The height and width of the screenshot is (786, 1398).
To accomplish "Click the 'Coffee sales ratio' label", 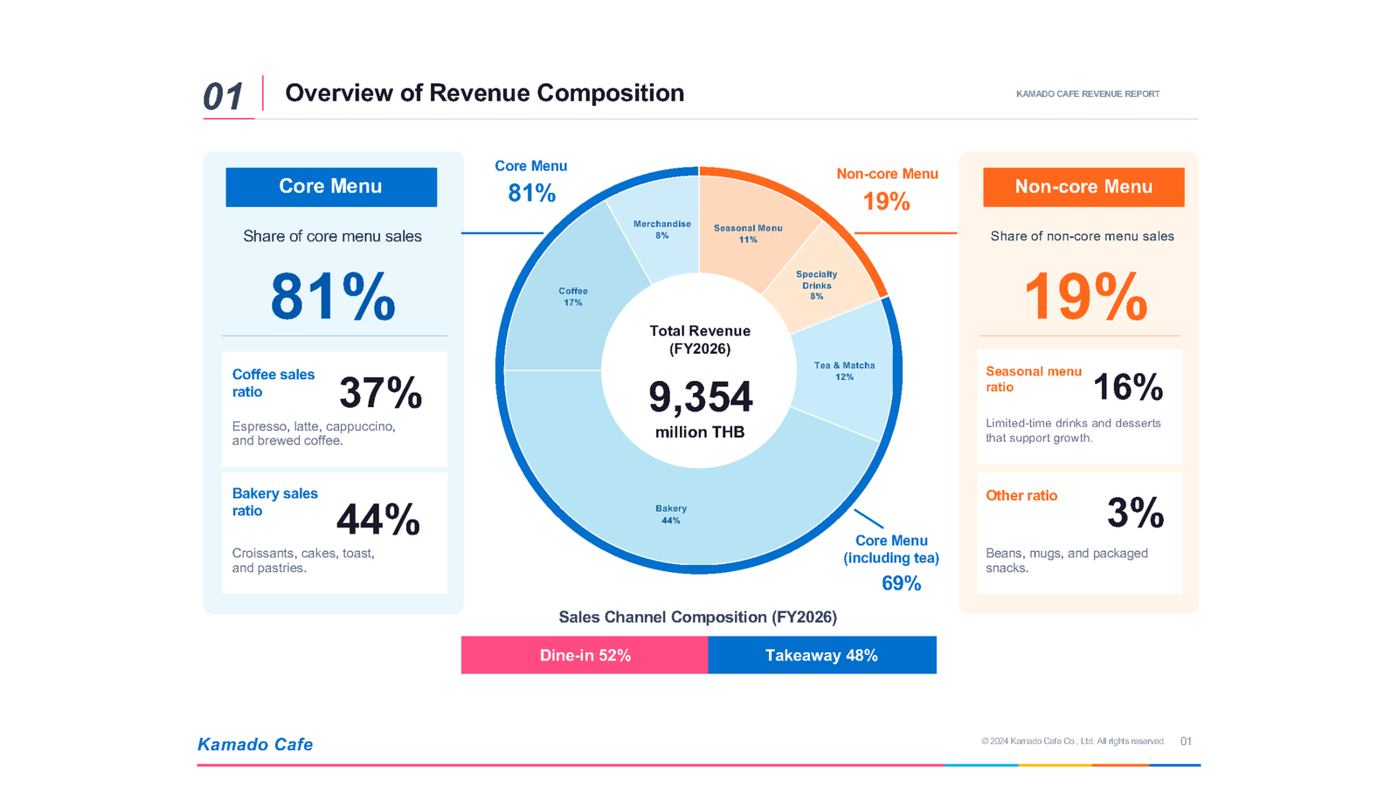I will coord(273,383).
